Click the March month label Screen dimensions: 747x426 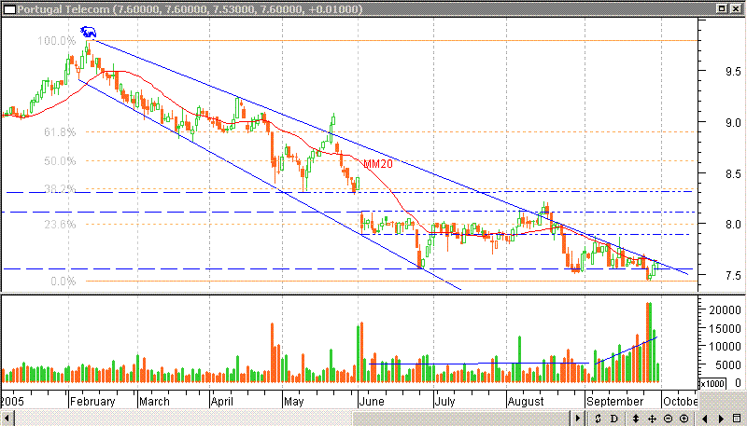coord(154,402)
